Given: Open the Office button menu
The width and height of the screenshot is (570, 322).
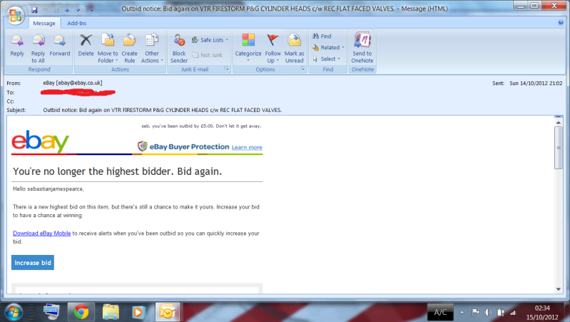Looking at the screenshot, I should [15, 15].
